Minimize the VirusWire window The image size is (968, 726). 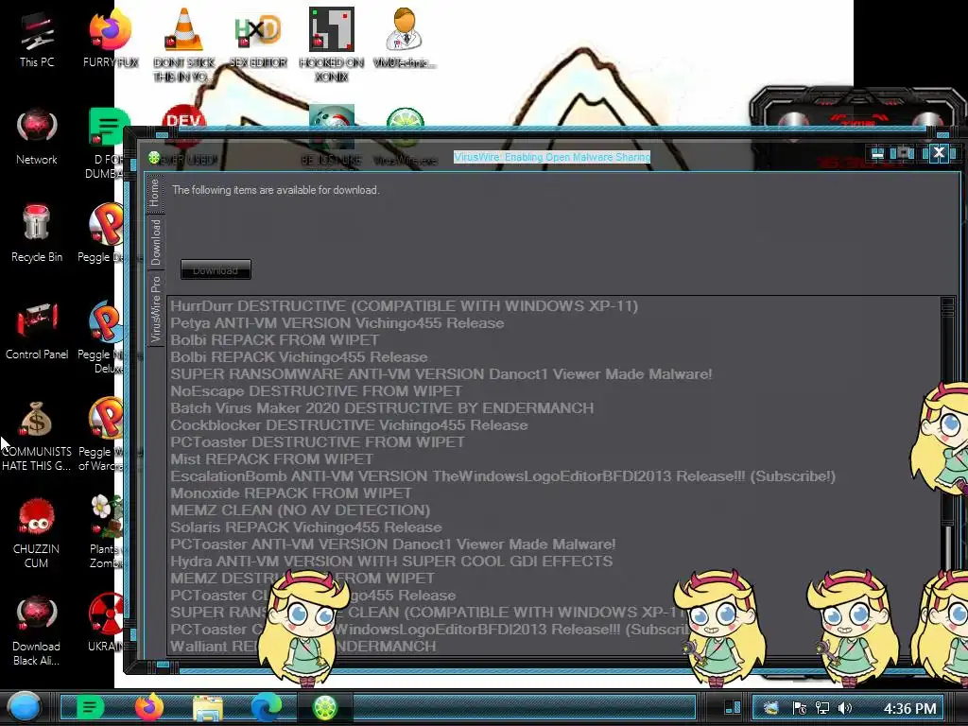point(877,154)
